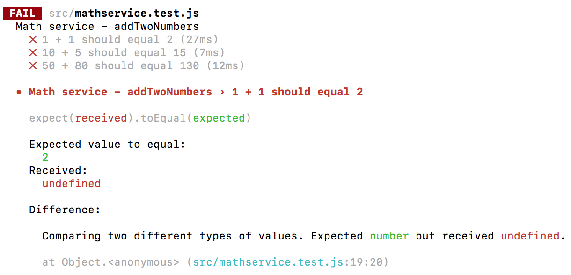The height and width of the screenshot is (275, 571).
Task: Click the X icon beside 50 + 80 test
Action: pyautogui.click(x=33, y=66)
